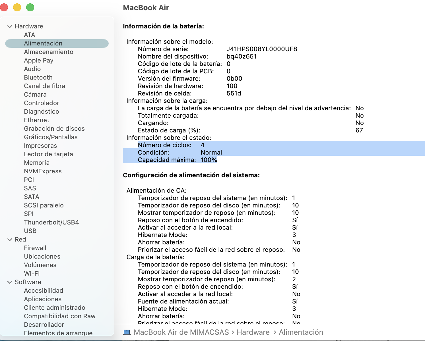Select the Ethernet entry
425x341 pixels.
pyautogui.click(x=37, y=120)
